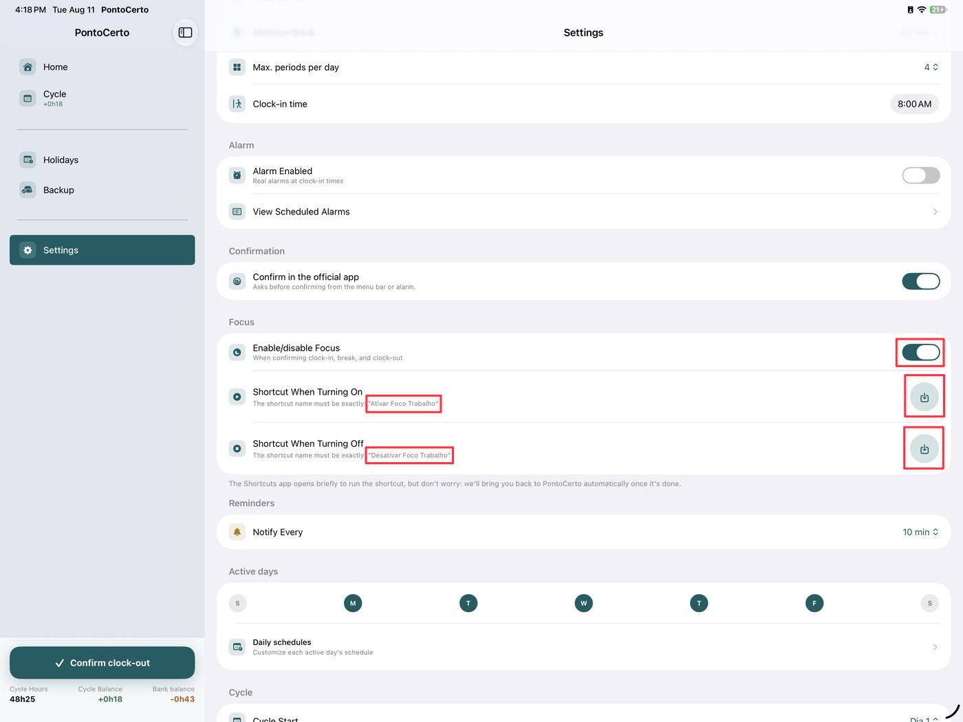Image resolution: width=963 pixels, height=722 pixels.
Task: Toggle Monday active day
Action: coord(353,603)
